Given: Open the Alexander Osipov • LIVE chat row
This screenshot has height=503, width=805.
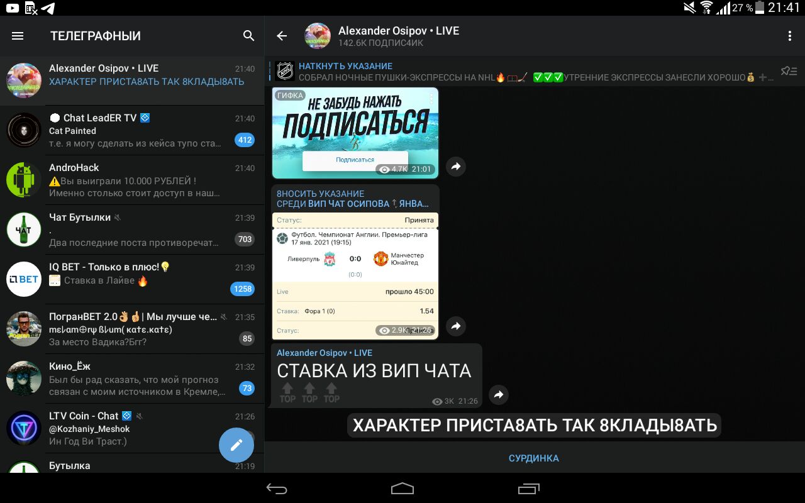Looking at the screenshot, I should click(132, 80).
